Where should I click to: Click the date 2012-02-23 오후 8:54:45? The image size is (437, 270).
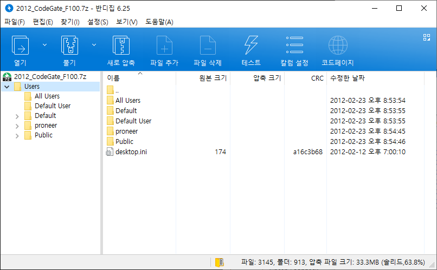coord(368,131)
